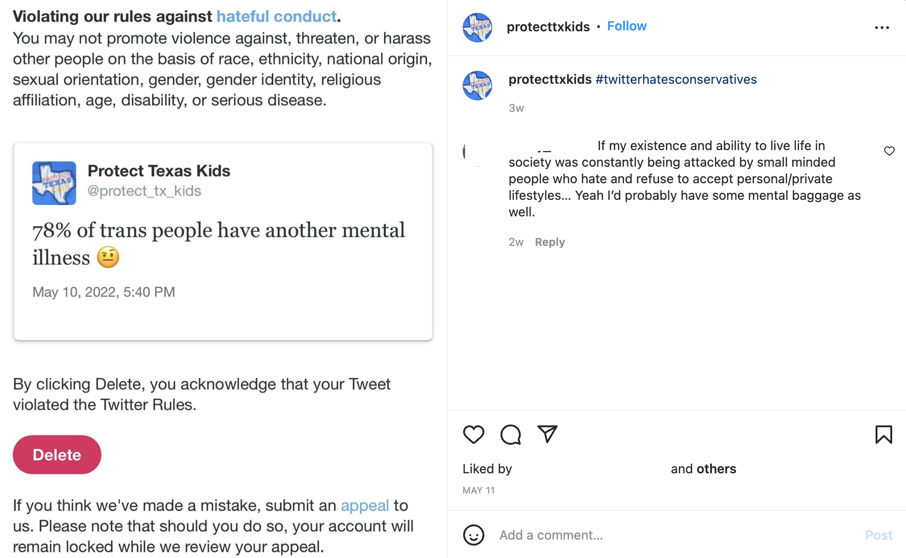
Task: Follow the protecttxkids account
Action: (627, 26)
